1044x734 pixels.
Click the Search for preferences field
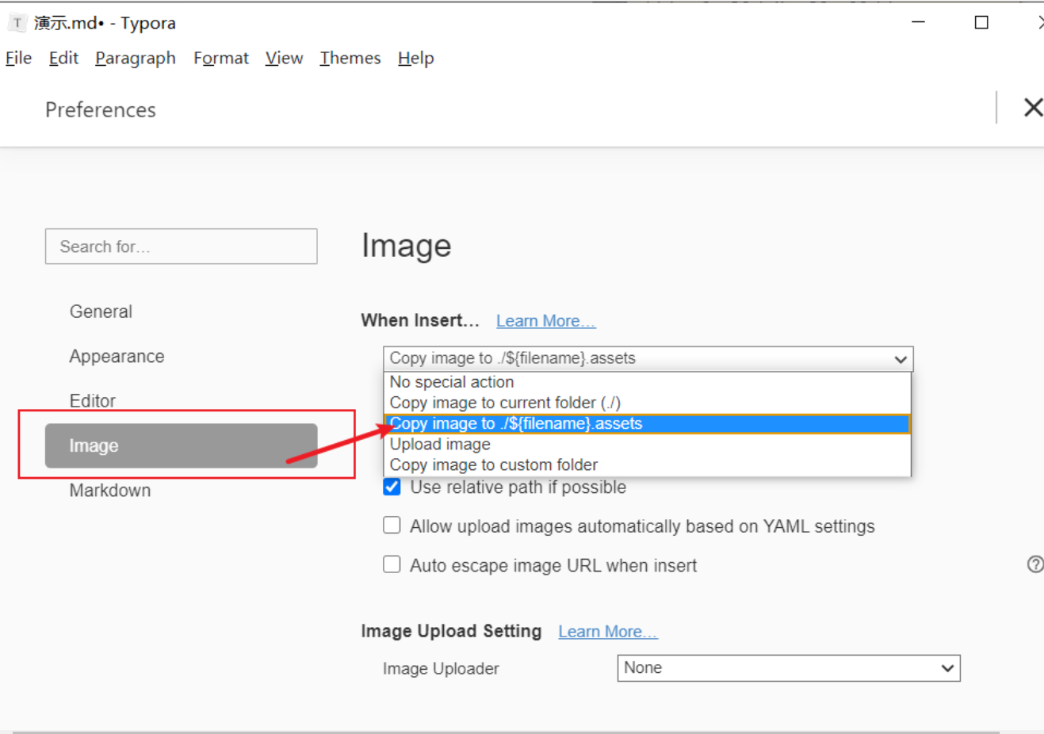(181, 247)
